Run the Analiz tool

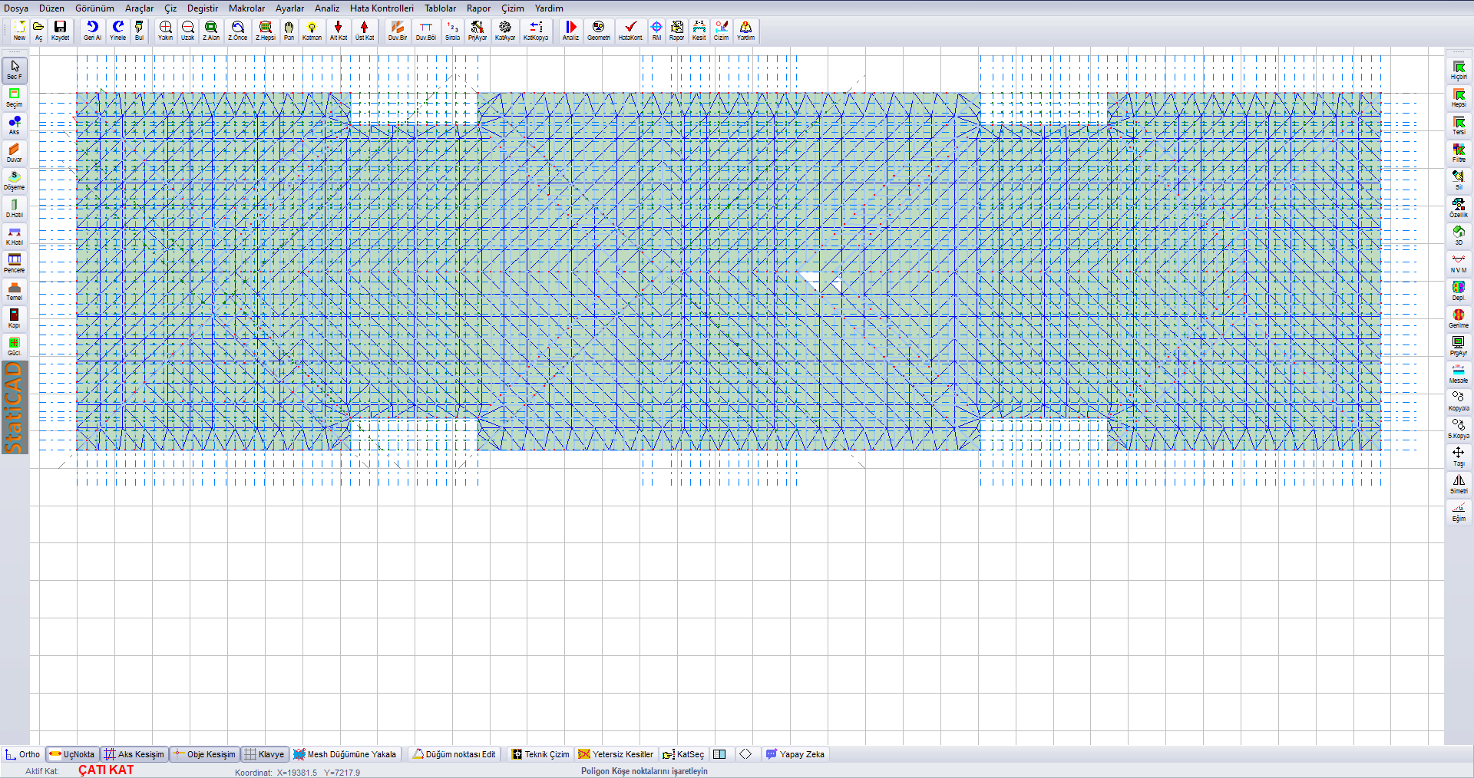click(570, 31)
